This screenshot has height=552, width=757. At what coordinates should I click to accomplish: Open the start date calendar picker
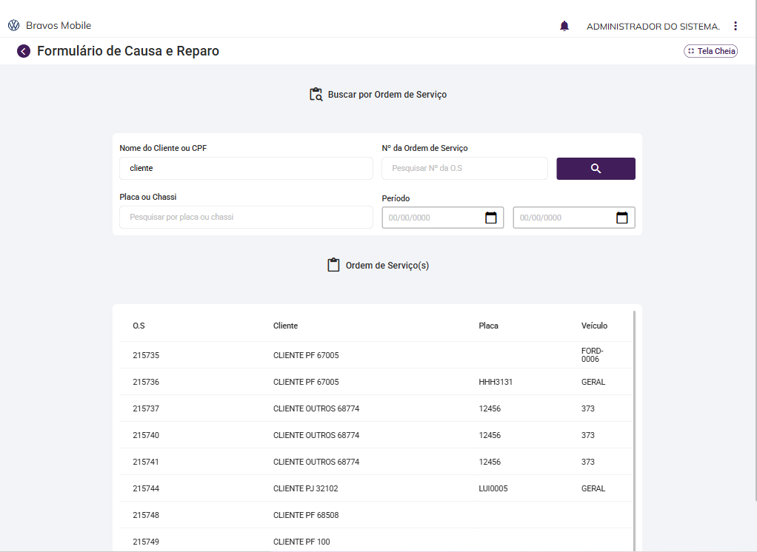(490, 218)
